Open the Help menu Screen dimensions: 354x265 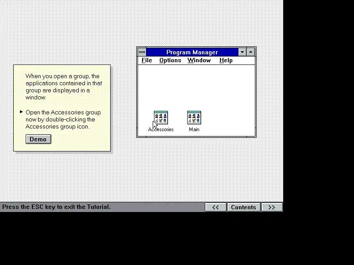point(226,61)
